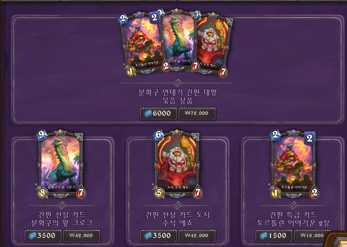
Task: Buy 도시 수석 에쇼 with 3500 runestones
Action: click(x=158, y=236)
